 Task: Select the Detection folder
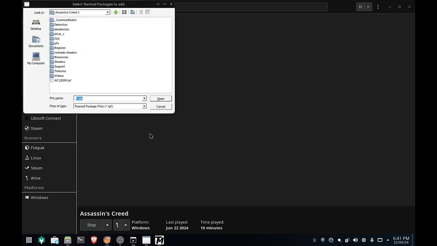[59, 25]
